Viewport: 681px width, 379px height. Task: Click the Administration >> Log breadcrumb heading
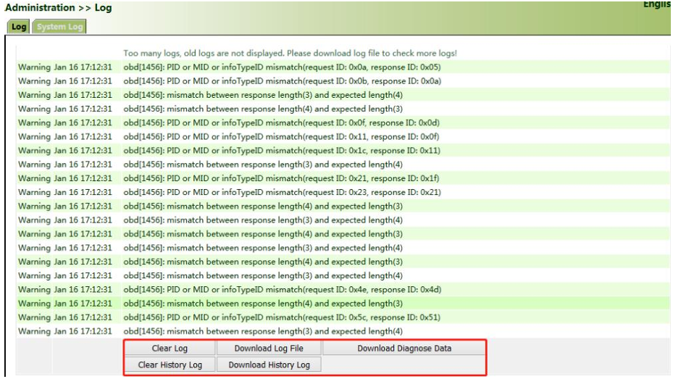click(x=58, y=8)
